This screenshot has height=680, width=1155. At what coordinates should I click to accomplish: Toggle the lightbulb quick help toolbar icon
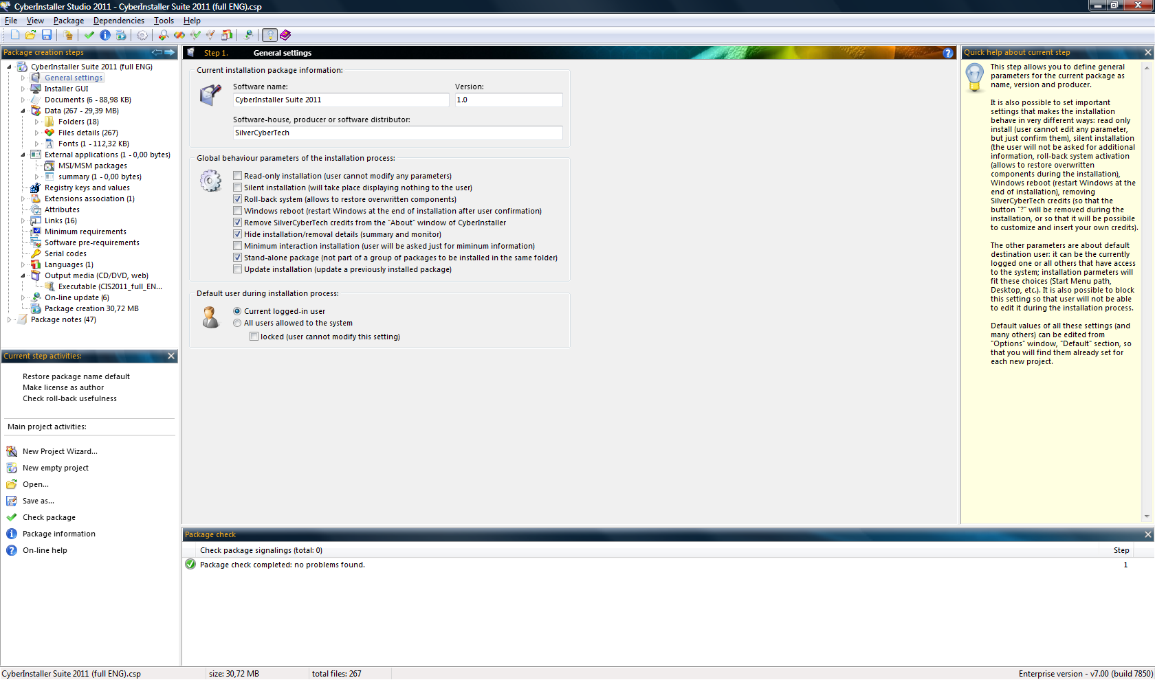point(269,35)
